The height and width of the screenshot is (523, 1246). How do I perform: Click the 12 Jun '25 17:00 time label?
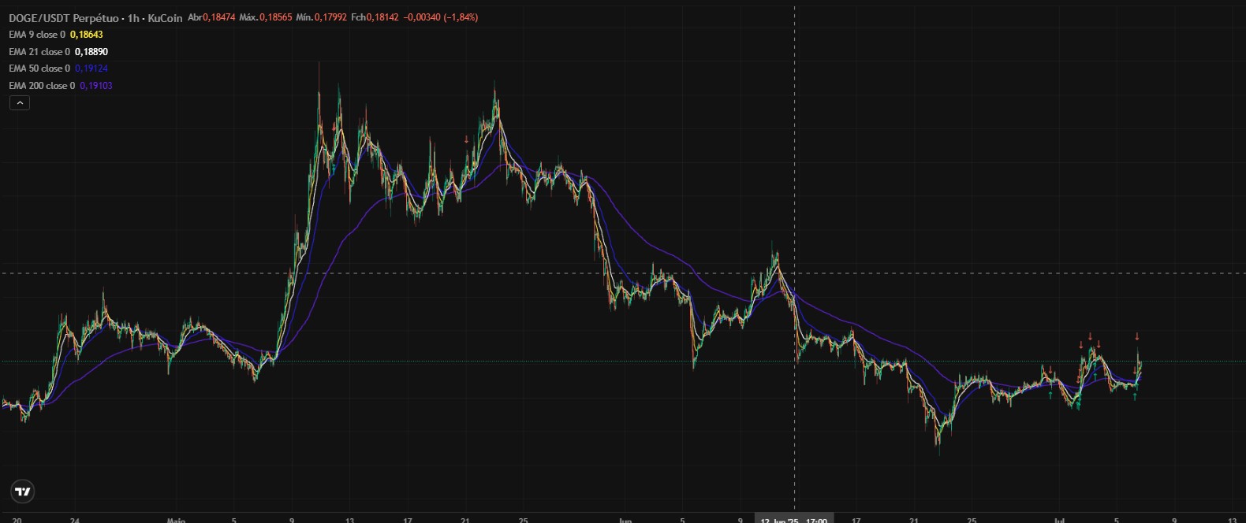click(794, 518)
